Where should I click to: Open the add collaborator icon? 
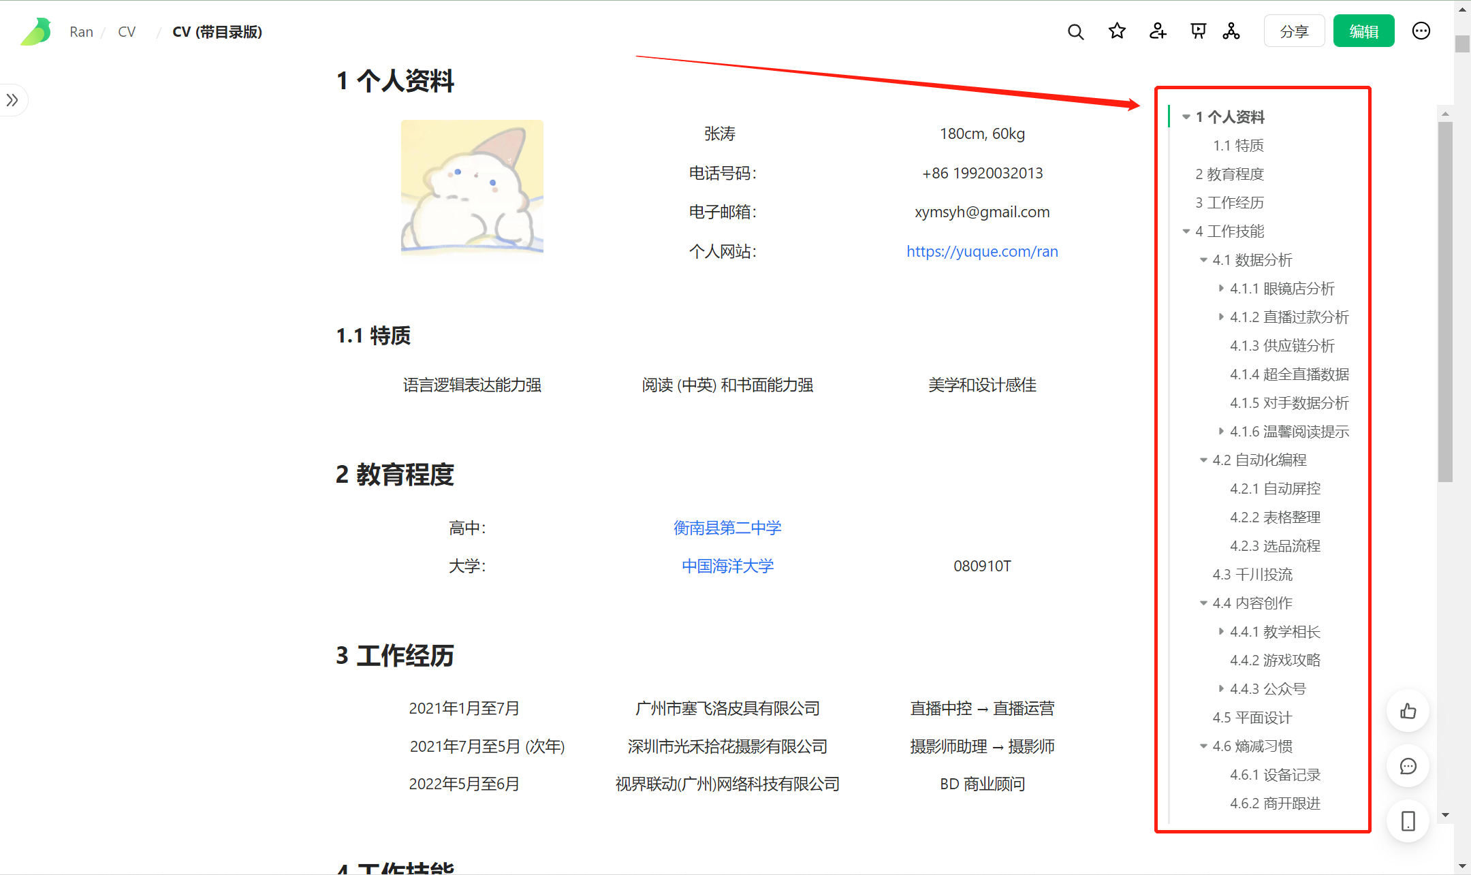point(1158,31)
